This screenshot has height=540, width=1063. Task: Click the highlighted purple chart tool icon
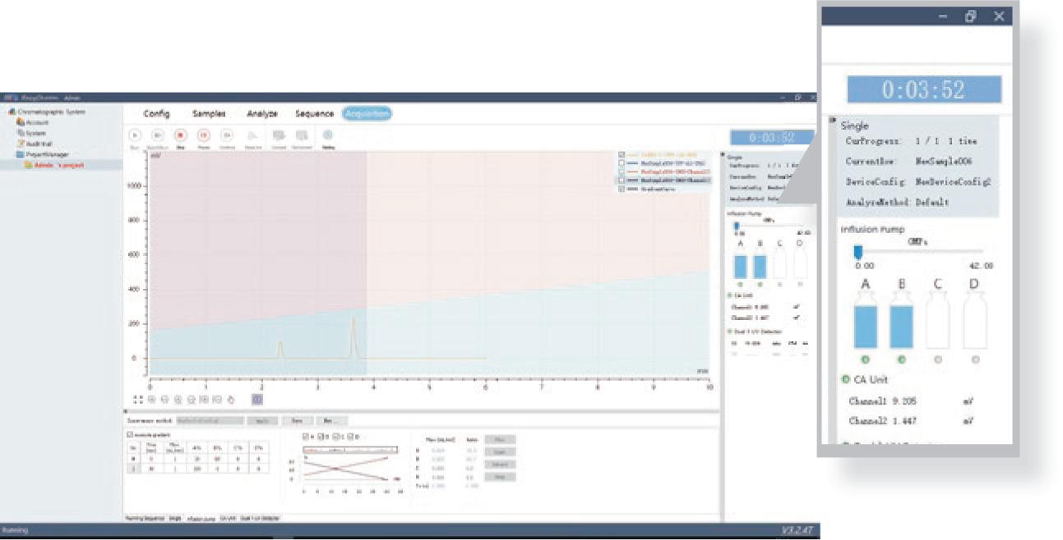(x=257, y=399)
